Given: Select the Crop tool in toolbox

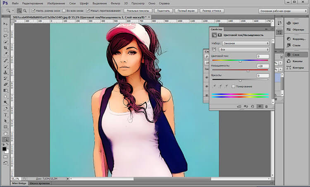Looking at the screenshot, I should [6, 48].
